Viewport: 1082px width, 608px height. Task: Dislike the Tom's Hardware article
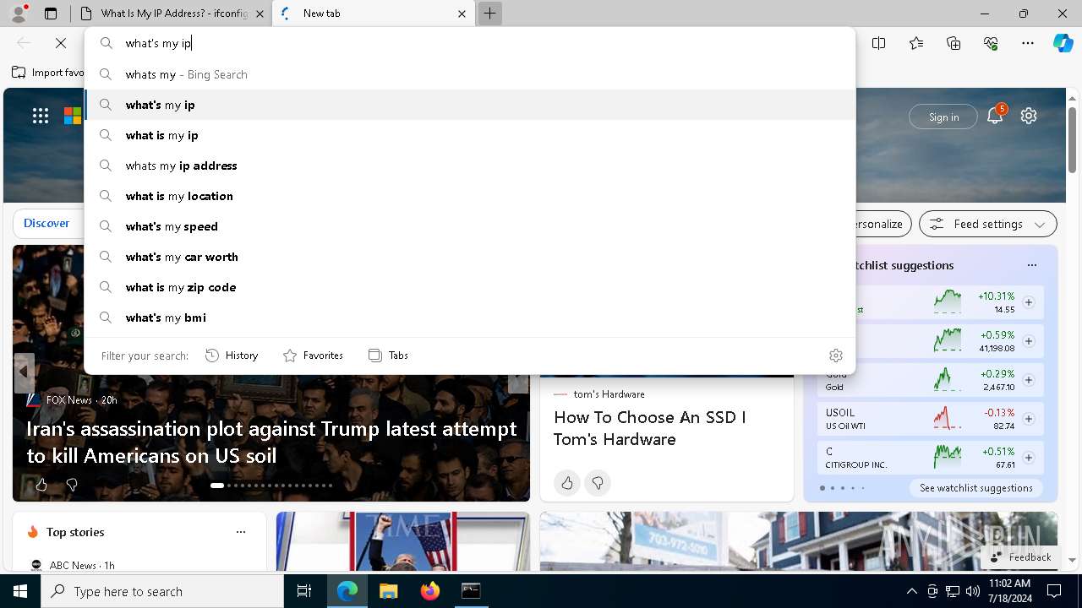598,483
